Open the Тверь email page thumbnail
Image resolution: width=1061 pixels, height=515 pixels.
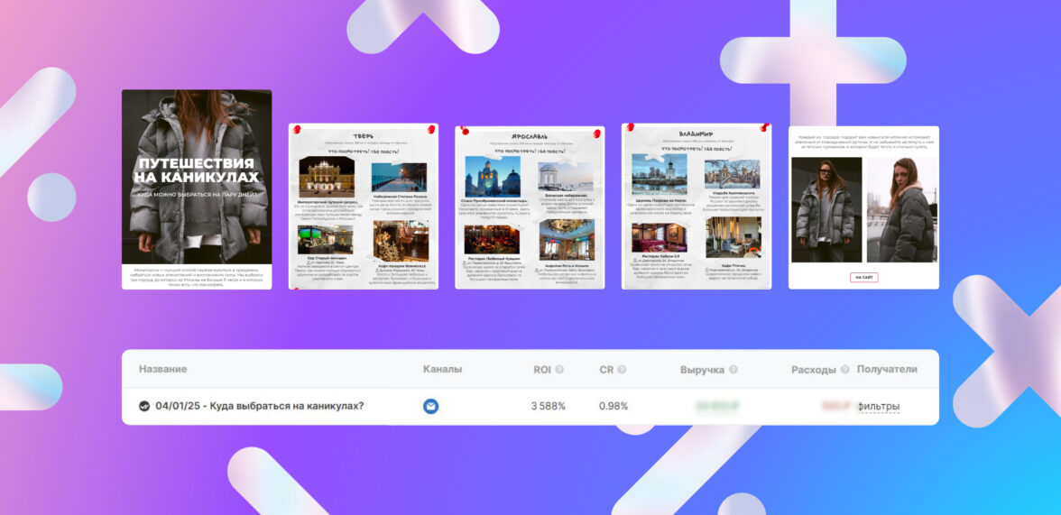click(364, 207)
